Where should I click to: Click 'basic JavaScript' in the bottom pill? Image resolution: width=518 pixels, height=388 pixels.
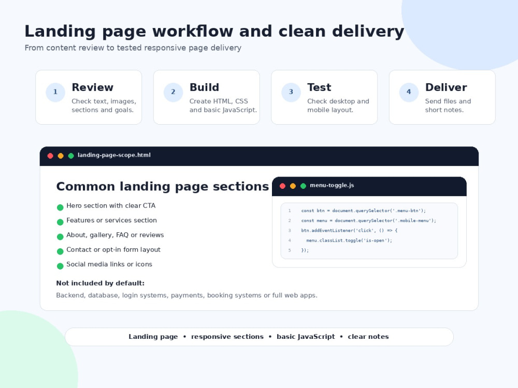click(306, 337)
